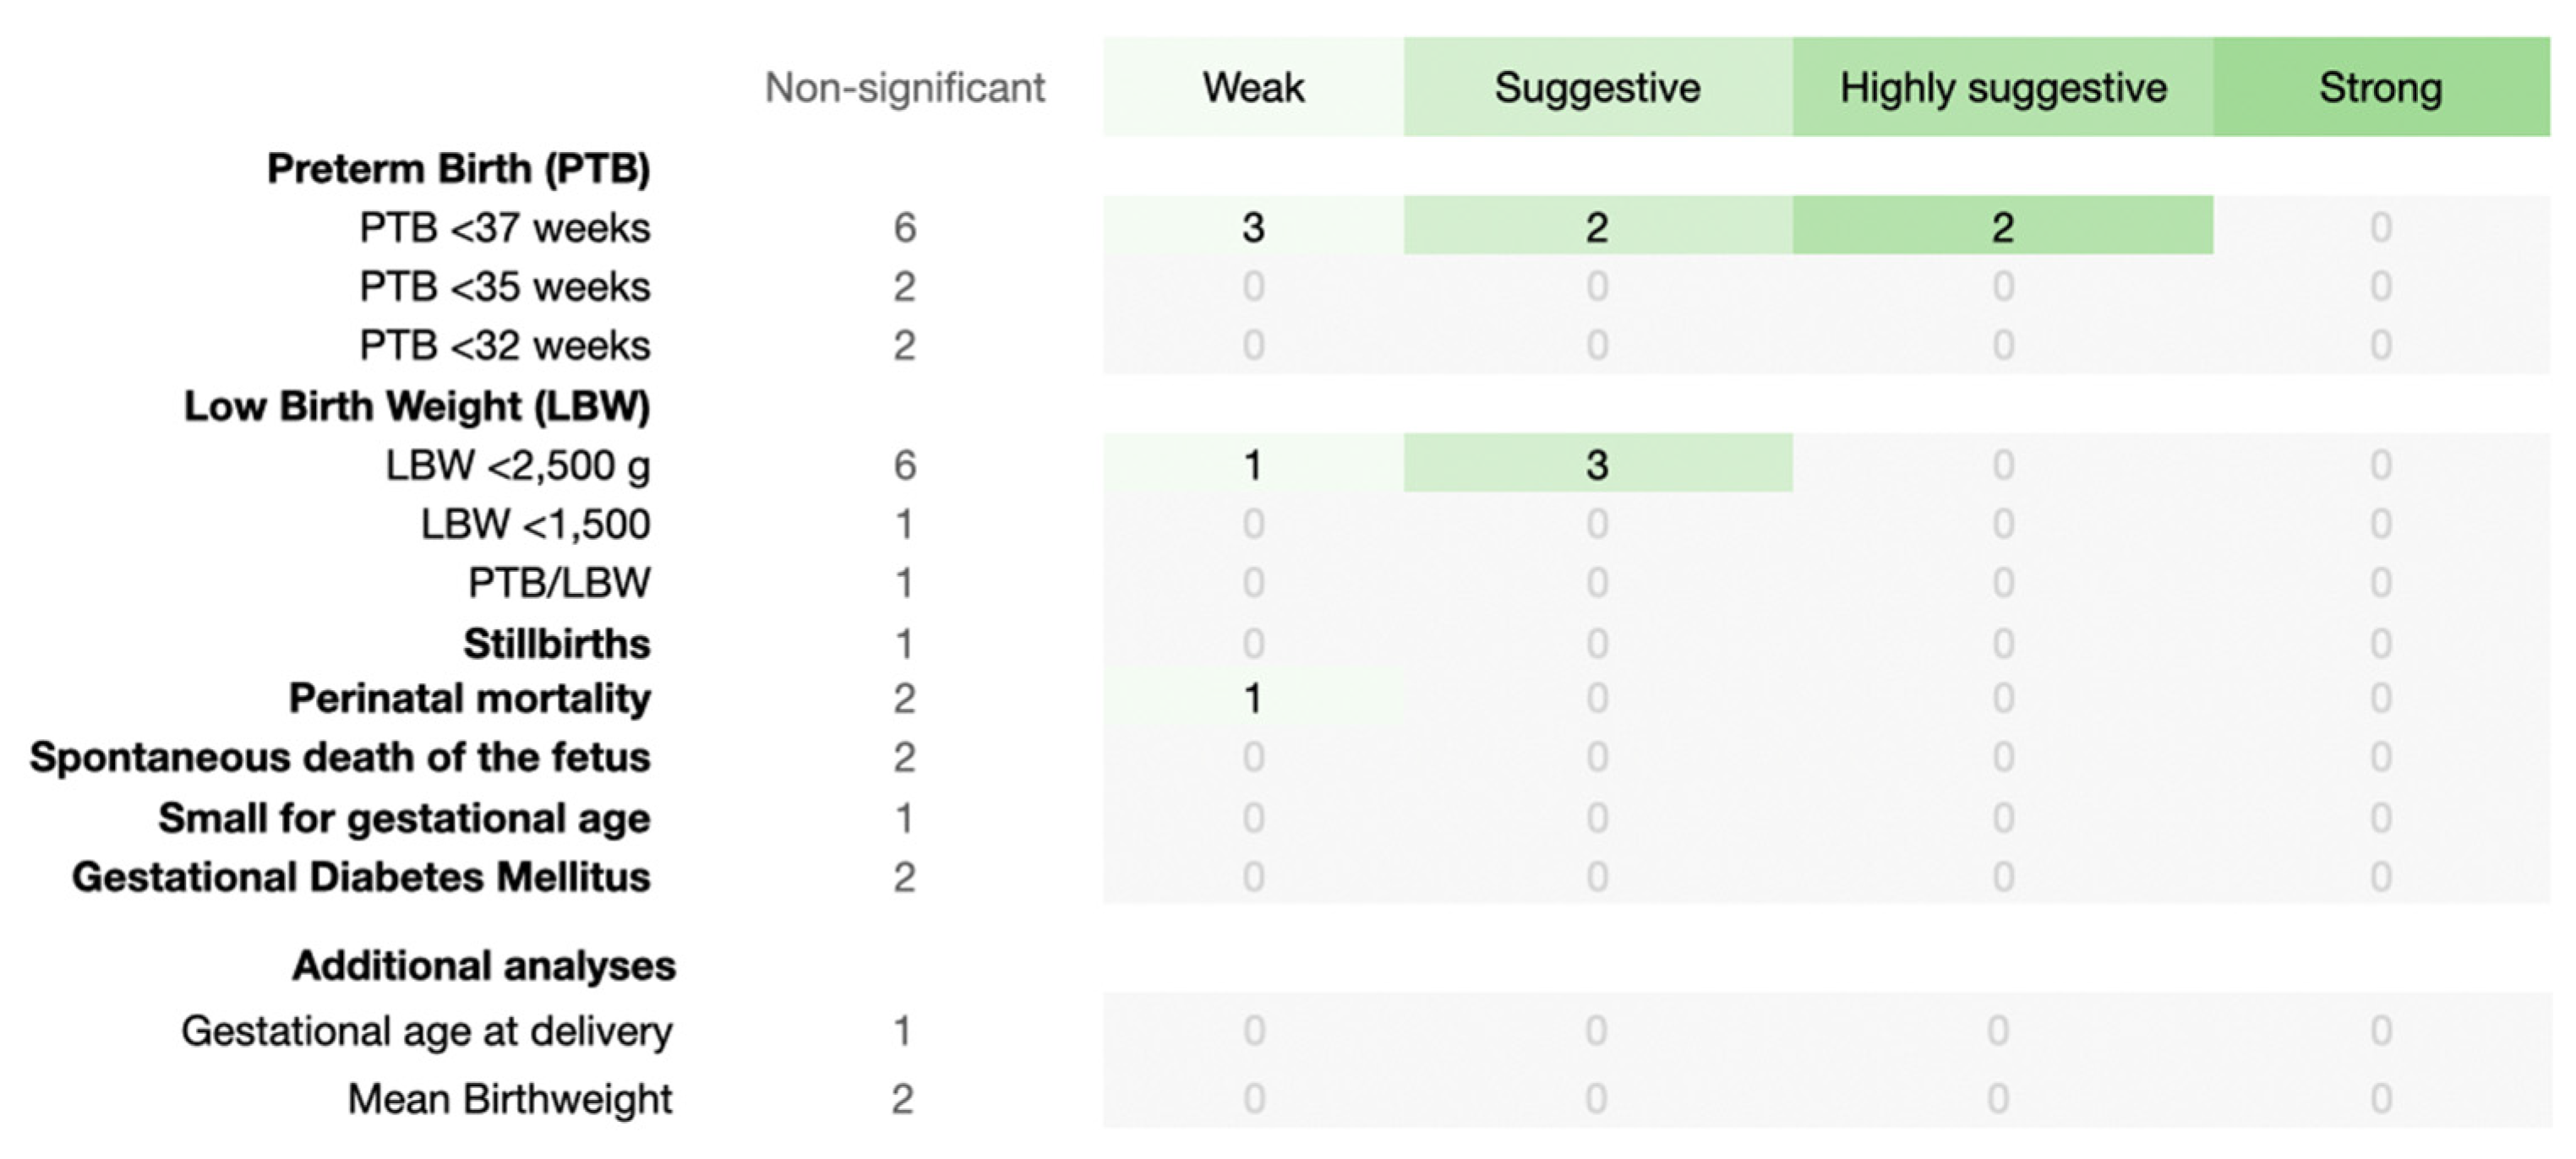2576x1159 pixels.
Task: Select the Strong header cell
Action: (x=2381, y=87)
